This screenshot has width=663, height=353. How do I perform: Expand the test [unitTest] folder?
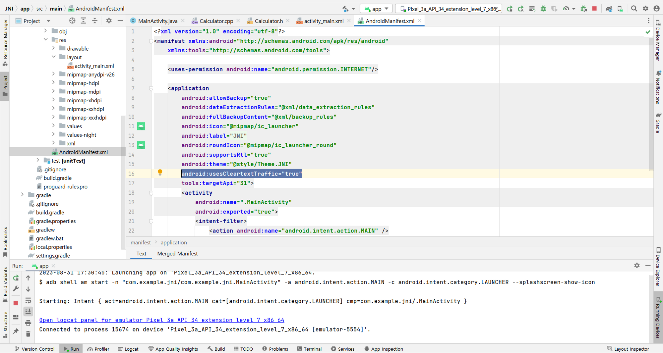pyautogui.click(x=38, y=160)
